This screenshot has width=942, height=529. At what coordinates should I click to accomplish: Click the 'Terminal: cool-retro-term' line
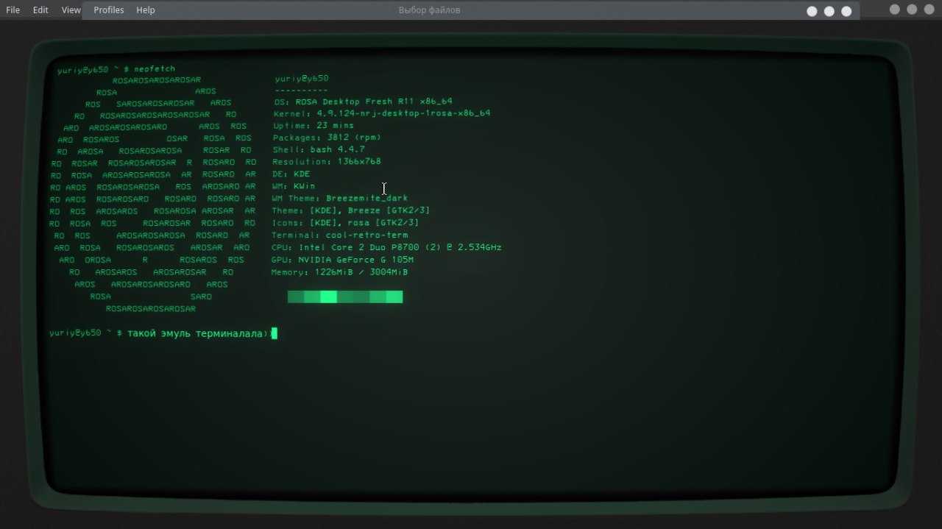pyautogui.click(x=340, y=235)
